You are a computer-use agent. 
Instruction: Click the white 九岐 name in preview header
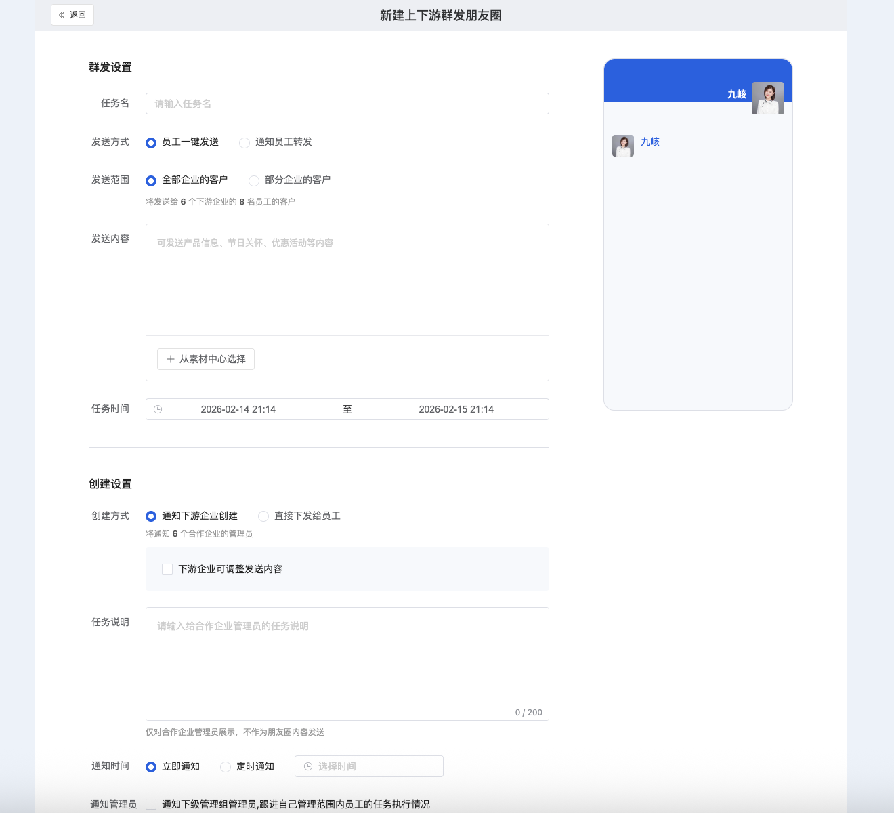click(737, 94)
